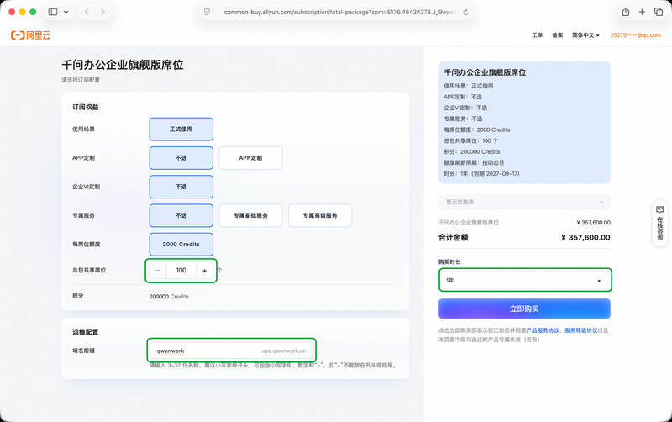The width and height of the screenshot is (672, 422).
Task: Select 不选 for 专属服务
Action: [181, 215]
